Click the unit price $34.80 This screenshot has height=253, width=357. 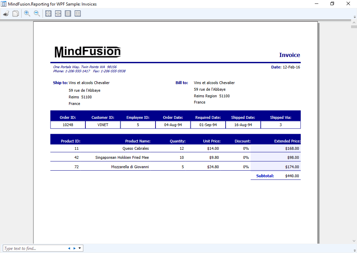(213, 167)
